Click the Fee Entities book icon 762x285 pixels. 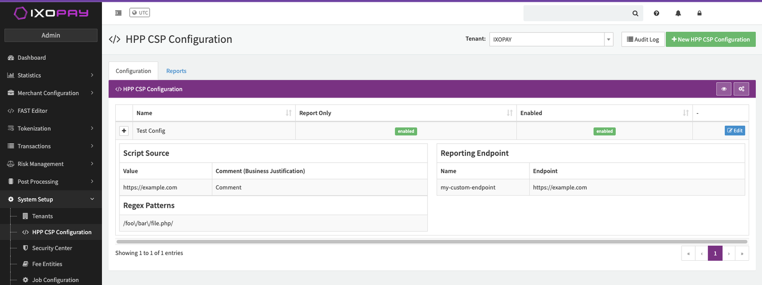(26, 264)
